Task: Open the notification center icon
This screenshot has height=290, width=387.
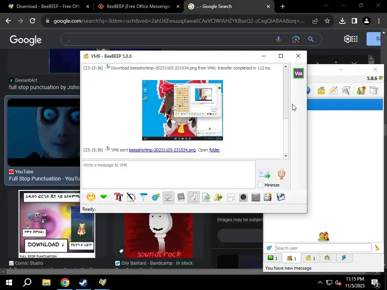Action: click(375, 282)
